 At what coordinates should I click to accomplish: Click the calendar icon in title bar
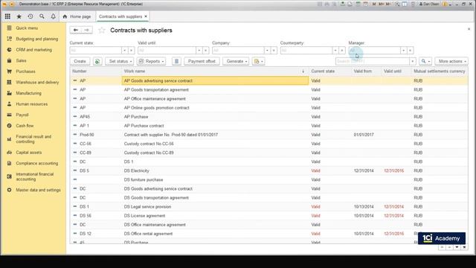click(365, 4)
